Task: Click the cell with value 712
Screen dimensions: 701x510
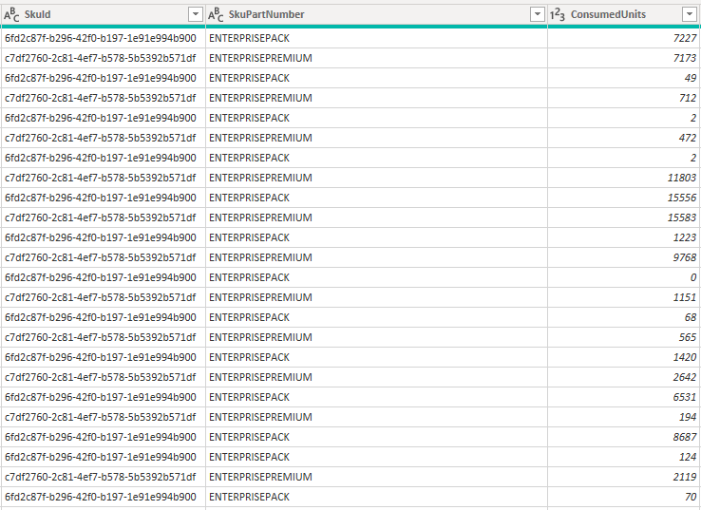Action: (624, 98)
